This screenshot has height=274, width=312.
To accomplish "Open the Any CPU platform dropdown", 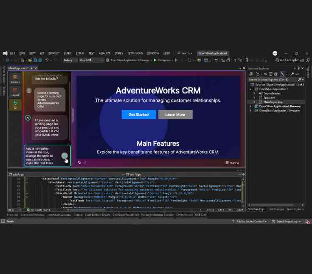I will [92, 60].
